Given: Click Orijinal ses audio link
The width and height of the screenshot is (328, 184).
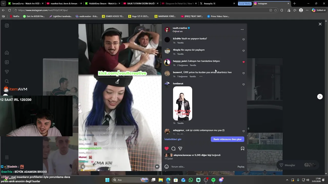Looking at the screenshot, I should point(178,31).
